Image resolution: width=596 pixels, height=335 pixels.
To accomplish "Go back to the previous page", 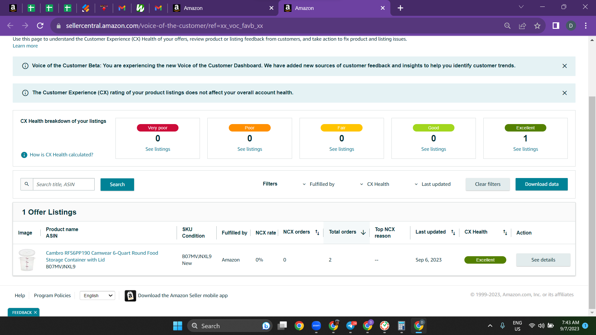I will tap(10, 26).
